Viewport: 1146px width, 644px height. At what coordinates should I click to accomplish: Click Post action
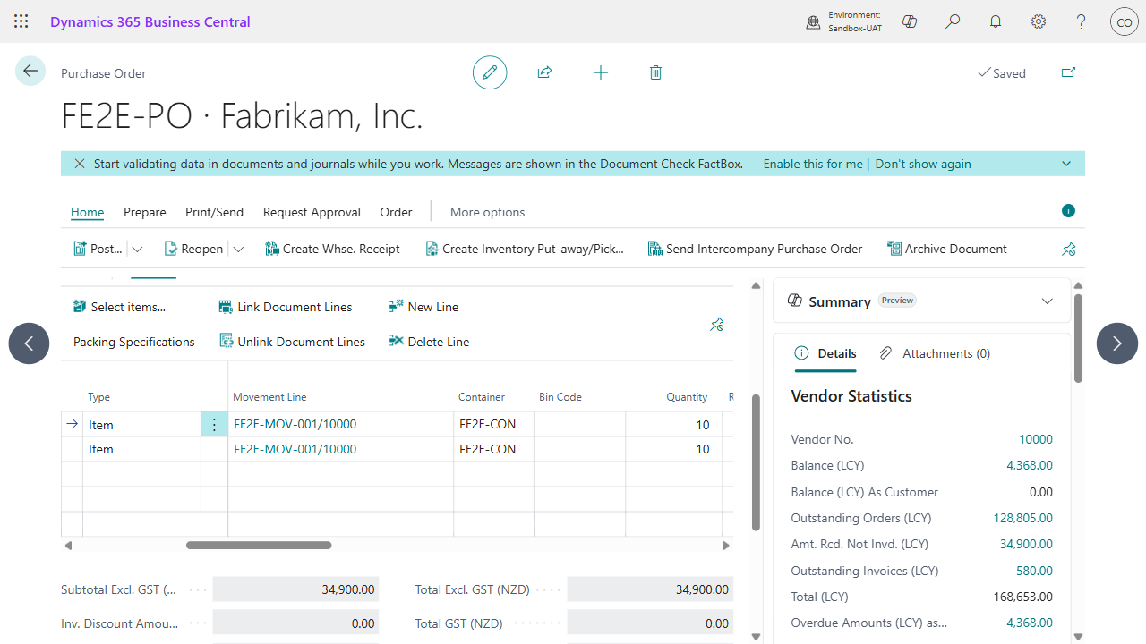click(98, 250)
